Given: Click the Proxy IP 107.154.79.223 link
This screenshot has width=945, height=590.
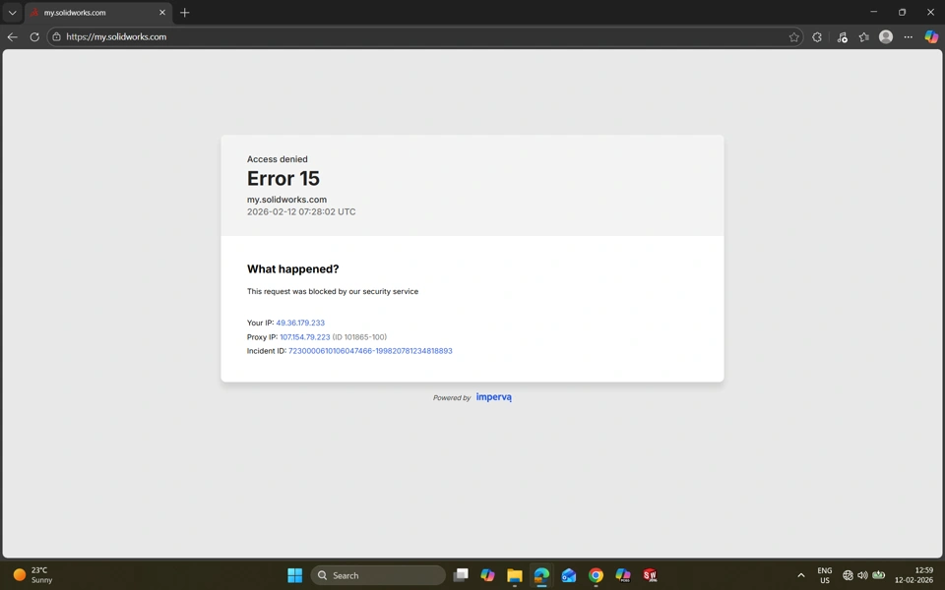Looking at the screenshot, I should pos(305,337).
